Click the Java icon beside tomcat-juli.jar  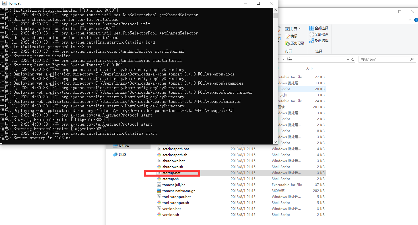point(159,185)
